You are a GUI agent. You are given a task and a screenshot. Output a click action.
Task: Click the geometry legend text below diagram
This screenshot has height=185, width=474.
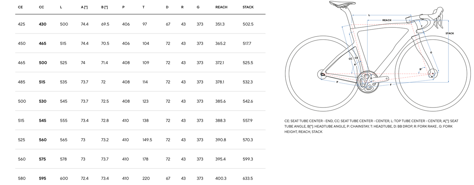coord(371,126)
